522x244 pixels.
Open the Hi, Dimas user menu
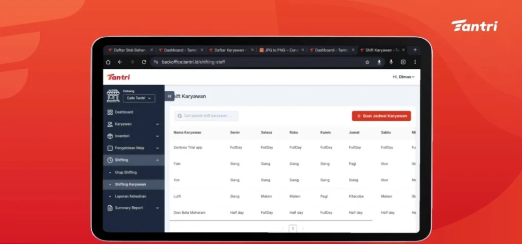(404, 77)
